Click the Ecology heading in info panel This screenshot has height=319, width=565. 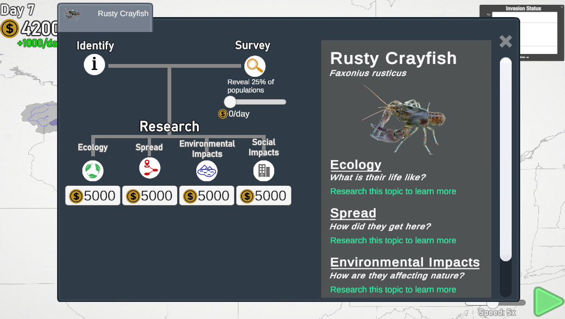coord(356,165)
